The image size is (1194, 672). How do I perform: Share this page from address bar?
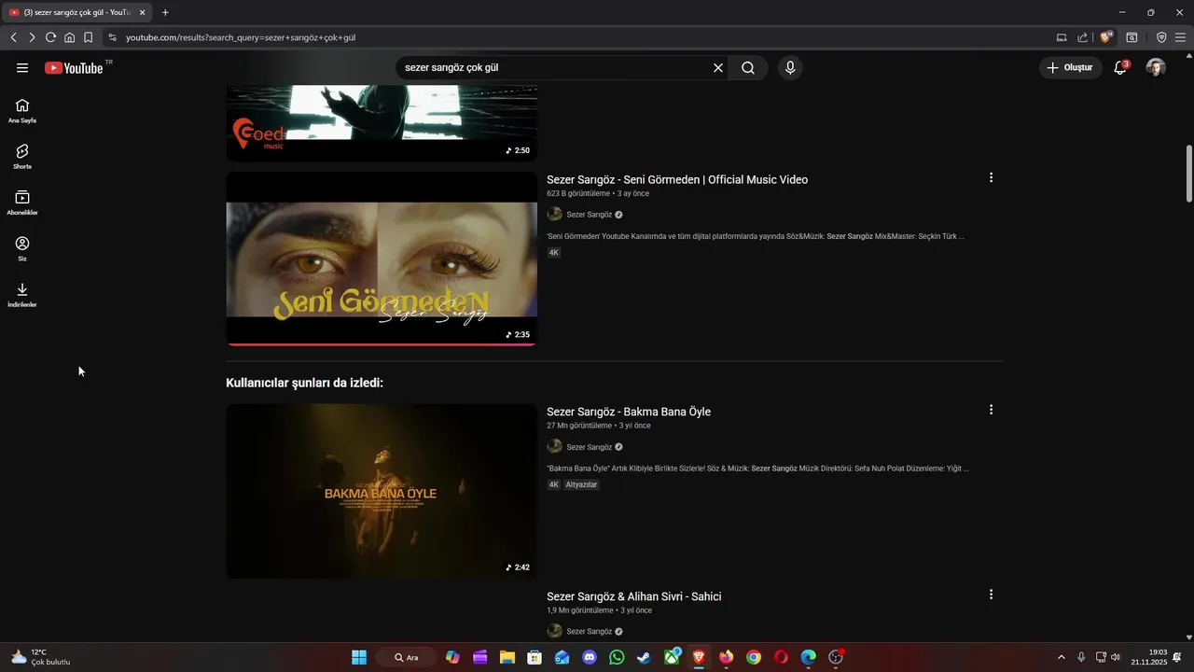(1082, 37)
